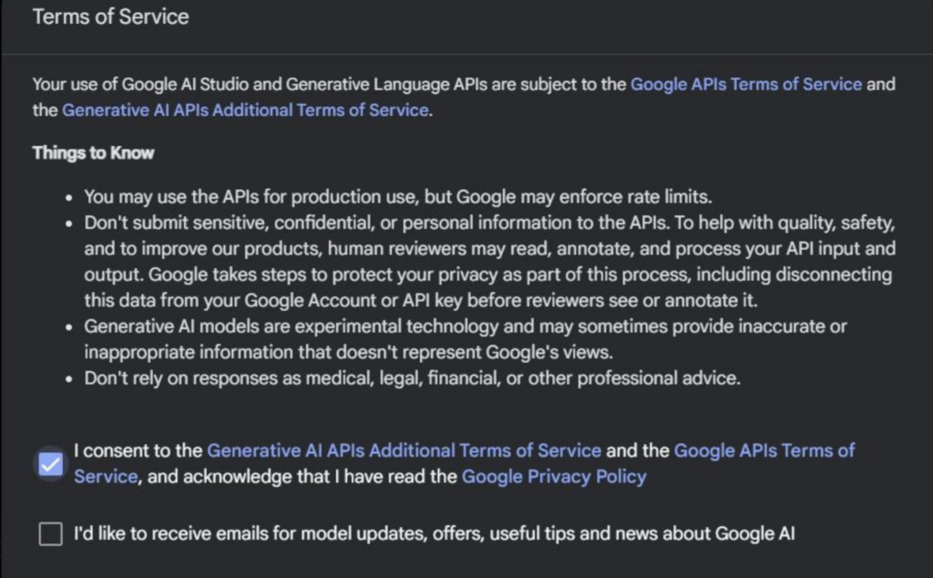
Task: Open Generative AI APIs Additional Terms link in intro paragraph
Action: (x=244, y=110)
